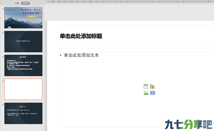Screen dimensions: 214x131
Task: Select the blank slide 4 thumbnail
Action: [23, 89]
